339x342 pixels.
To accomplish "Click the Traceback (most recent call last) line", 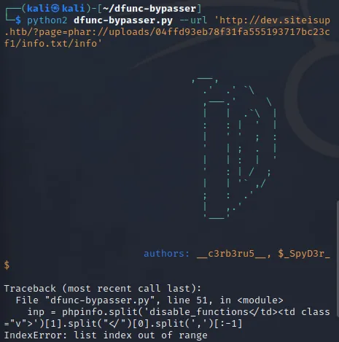I will pos(103,289).
